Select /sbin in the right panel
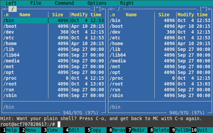The image size is (213, 133). [160, 95]
